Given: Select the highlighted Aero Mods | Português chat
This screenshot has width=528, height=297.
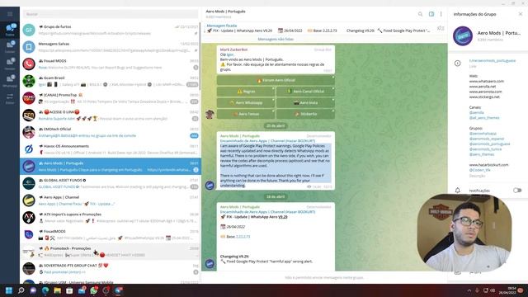Looking at the screenshot, I should 111,167.
